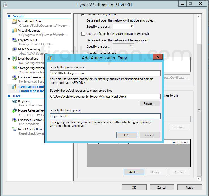
Task: Click the NUMA Spanning icon
Action: coord(14,49)
